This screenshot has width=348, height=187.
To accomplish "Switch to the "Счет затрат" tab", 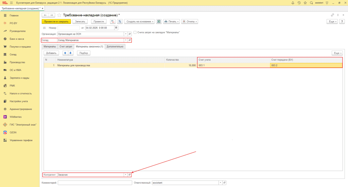I will click(x=66, y=46).
